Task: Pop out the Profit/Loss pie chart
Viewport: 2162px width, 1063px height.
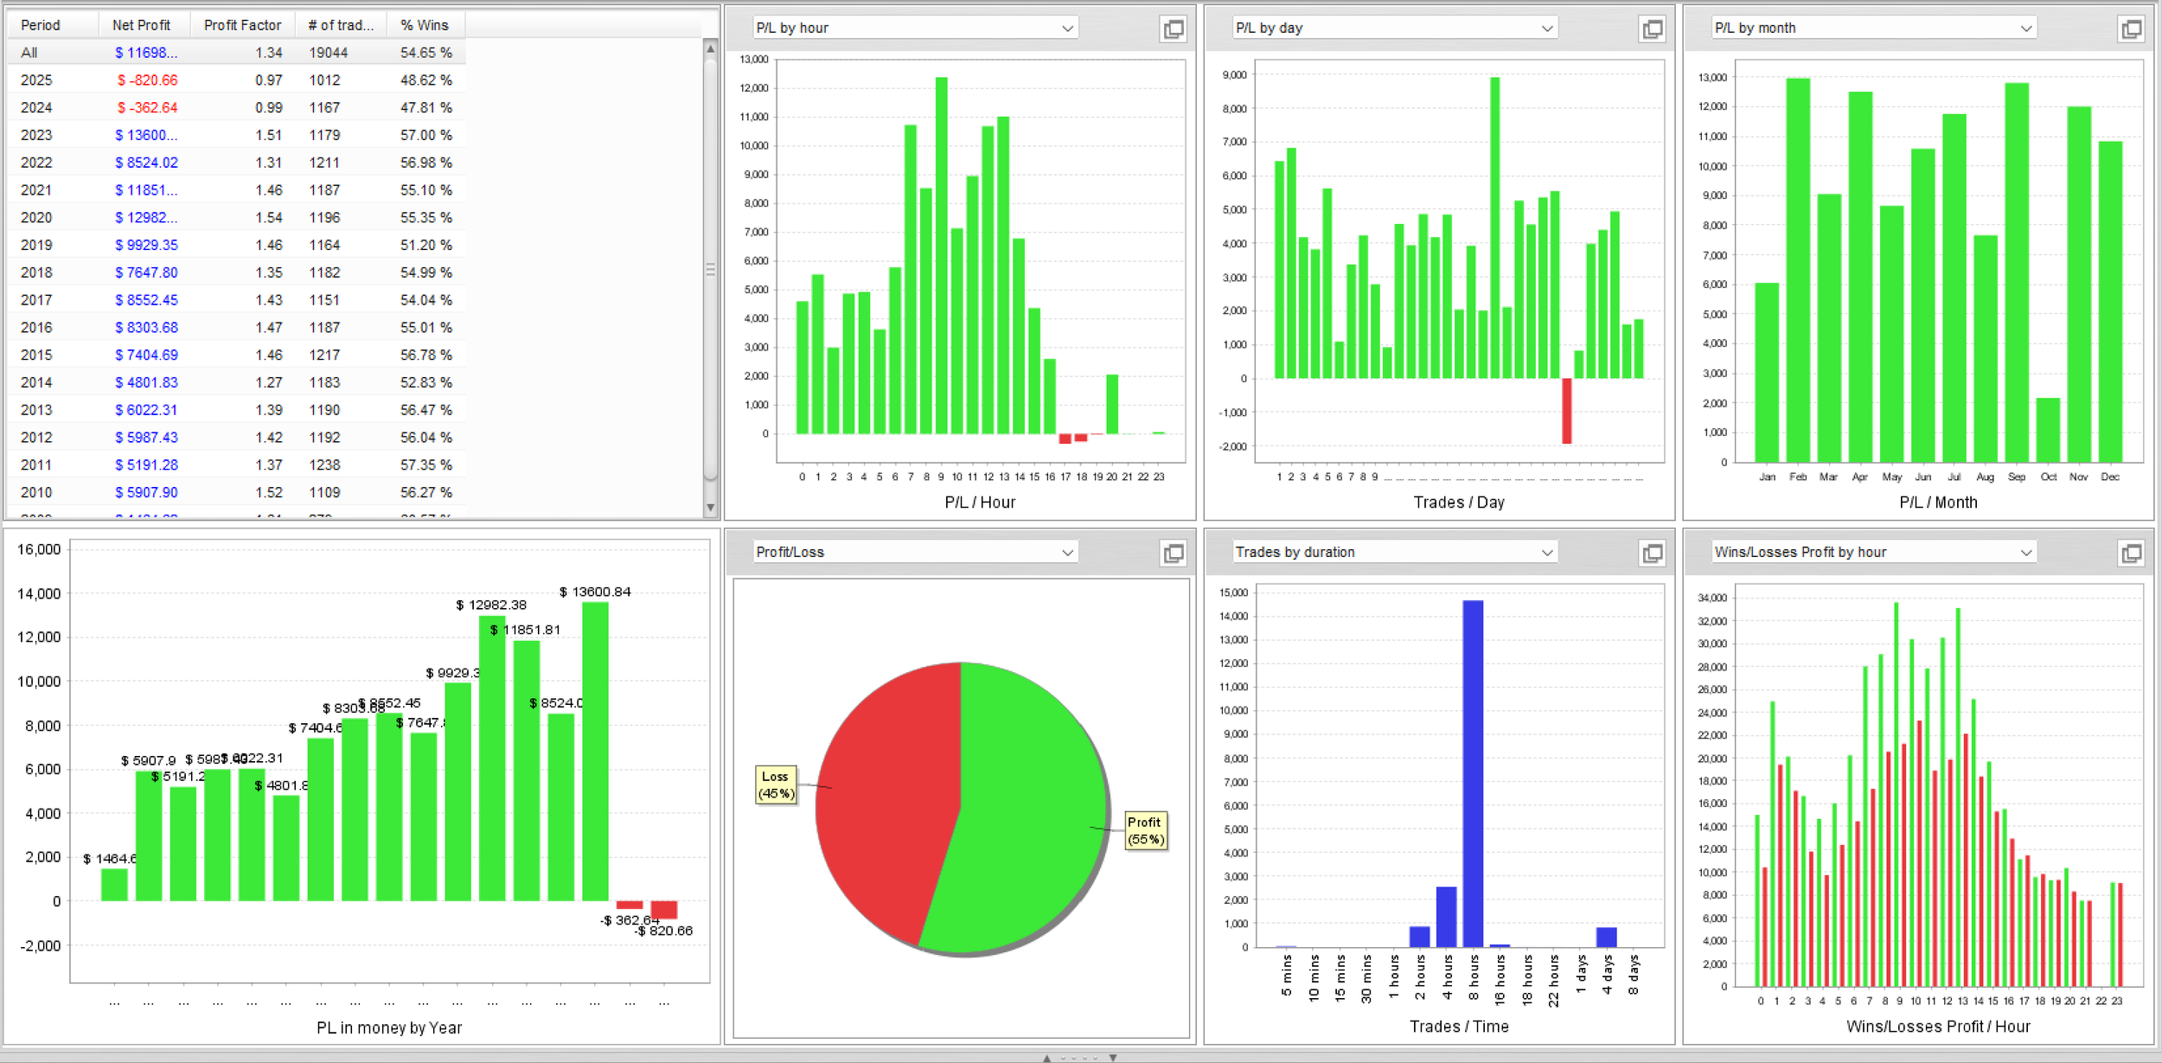Action: (1173, 554)
